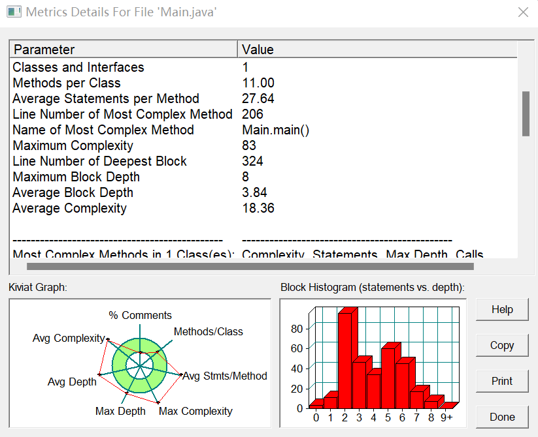
Task: Click 'Avg Complexity' Kiviat label
Action: [x=69, y=339]
